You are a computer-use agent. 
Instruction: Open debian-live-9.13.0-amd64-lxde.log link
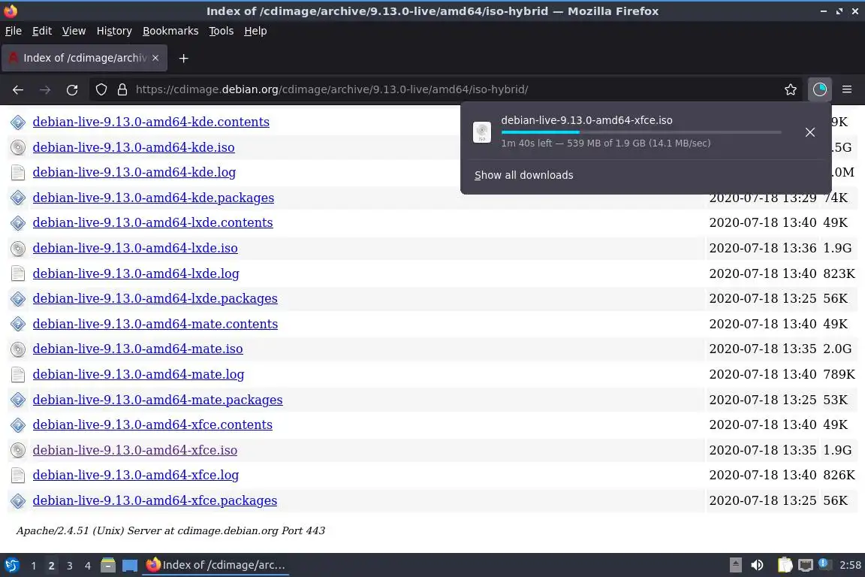click(136, 273)
